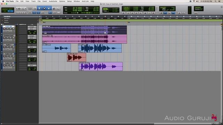
Task: Select the pink Aankhein Jingle clip
Action: (x=84, y=39)
